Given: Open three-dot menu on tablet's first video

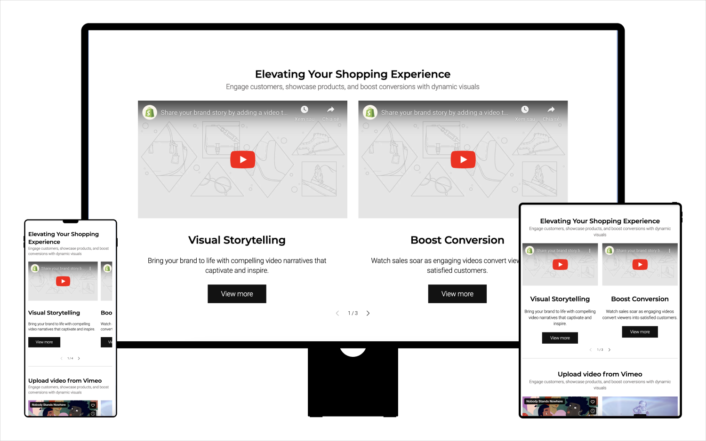Looking at the screenshot, I should tap(590, 251).
